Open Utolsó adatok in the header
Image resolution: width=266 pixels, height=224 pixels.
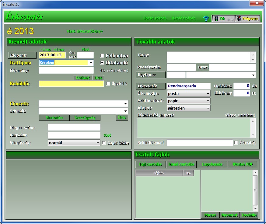(x=155, y=18)
